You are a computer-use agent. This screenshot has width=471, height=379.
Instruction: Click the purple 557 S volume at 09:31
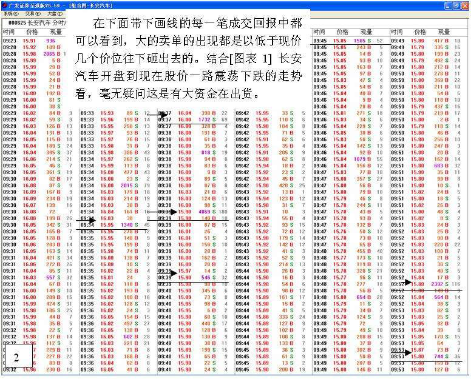click(x=53, y=278)
